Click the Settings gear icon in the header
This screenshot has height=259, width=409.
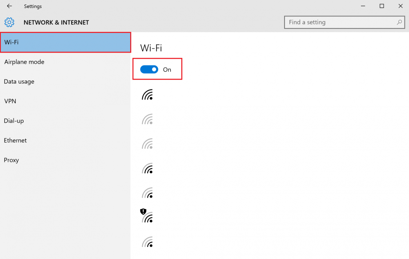[9, 22]
